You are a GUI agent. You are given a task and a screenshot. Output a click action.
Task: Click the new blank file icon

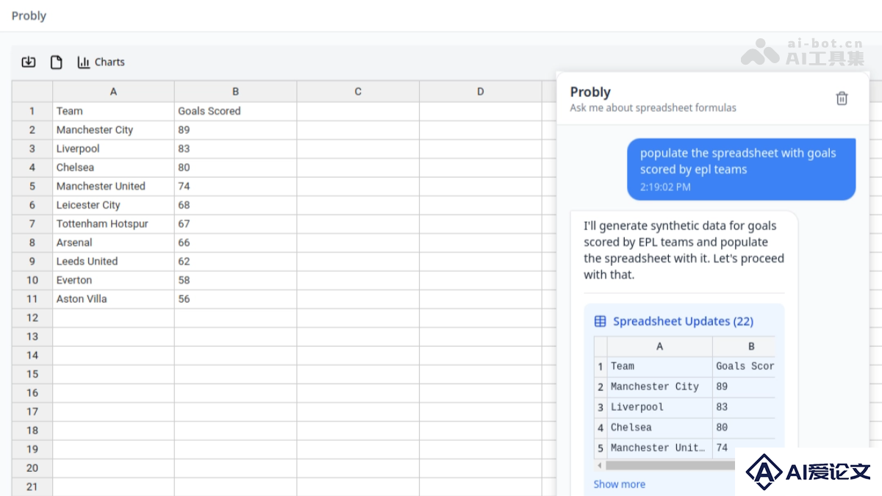click(x=56, y=62)
